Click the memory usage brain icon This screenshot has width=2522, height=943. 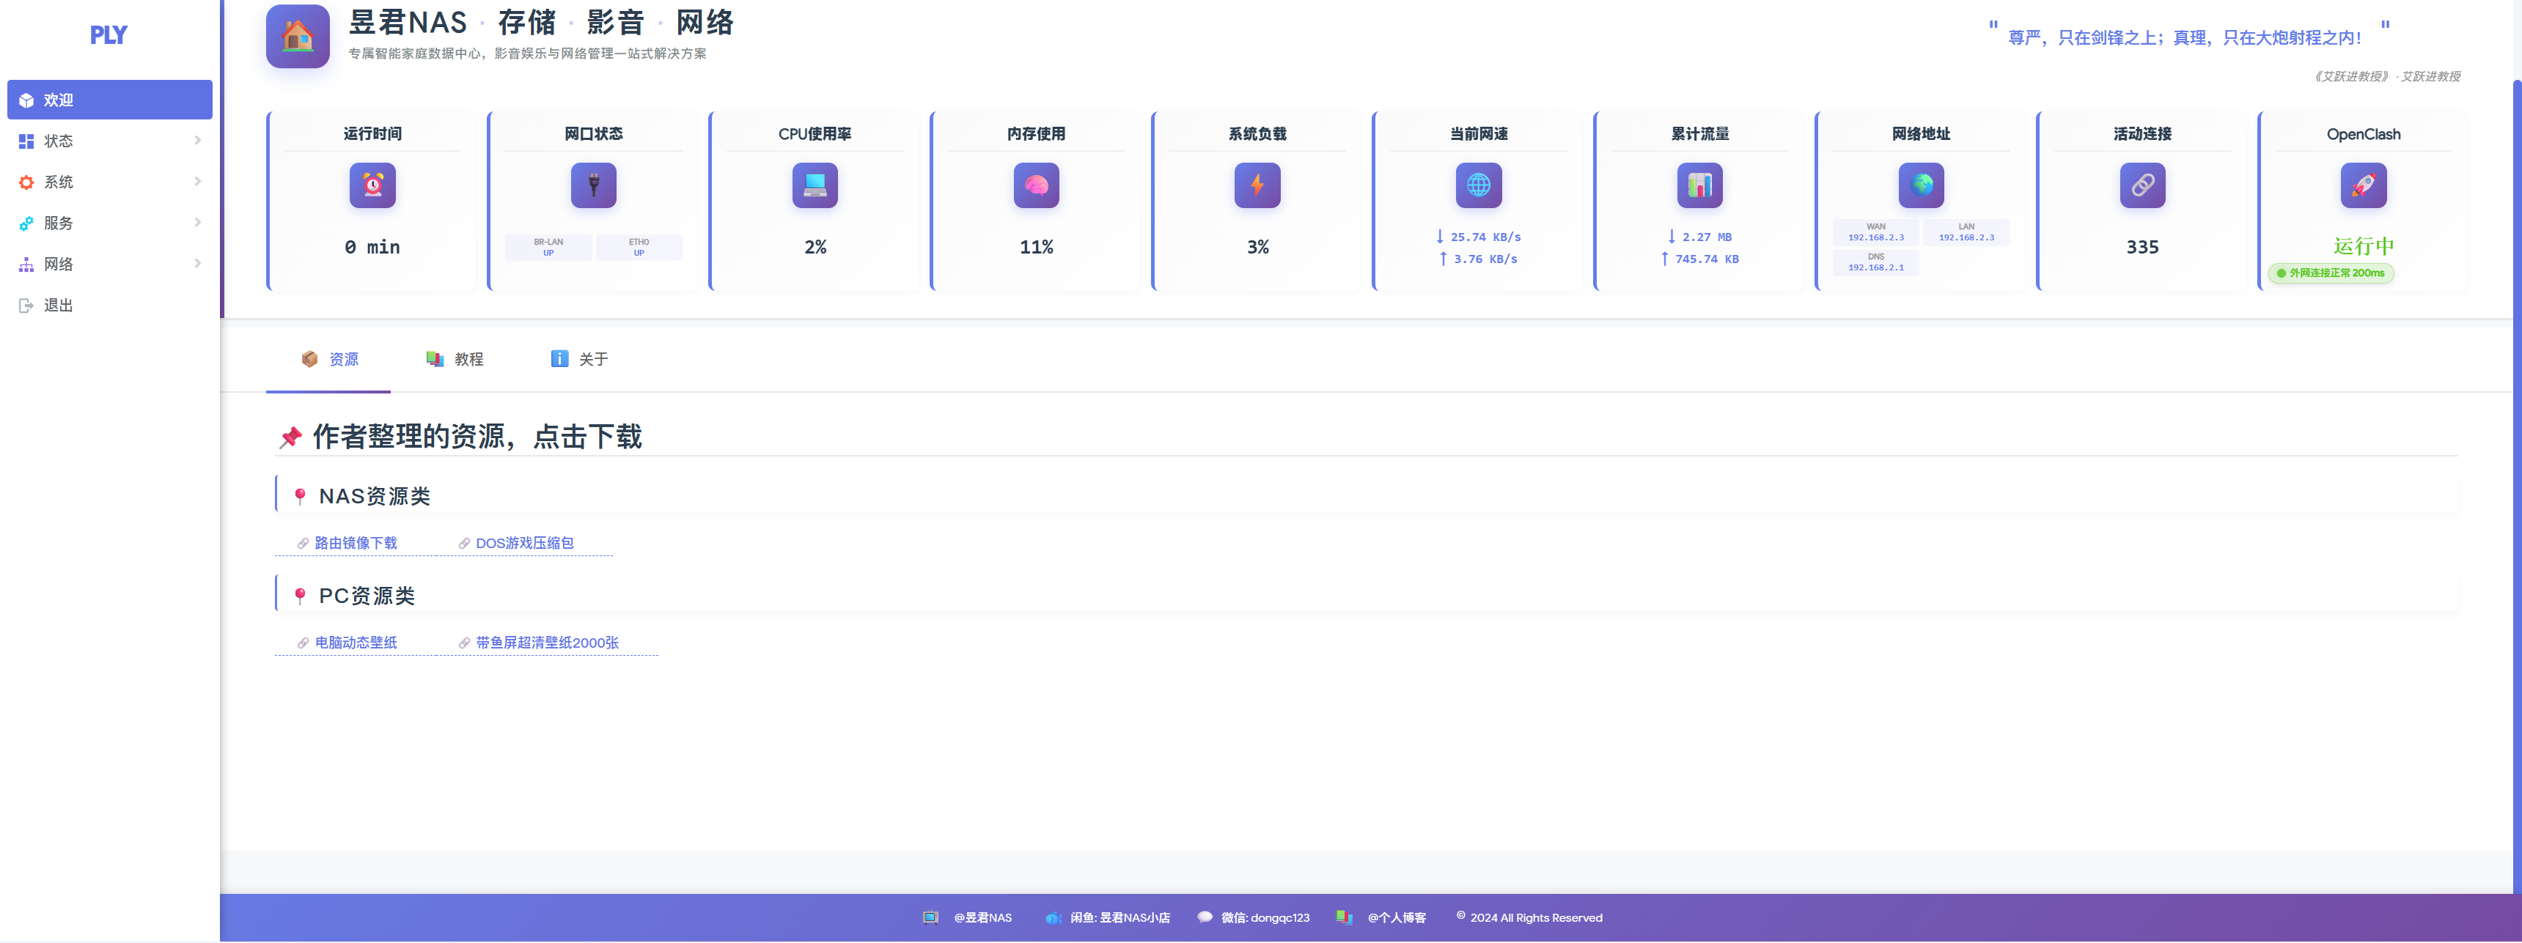(1036, 185)
